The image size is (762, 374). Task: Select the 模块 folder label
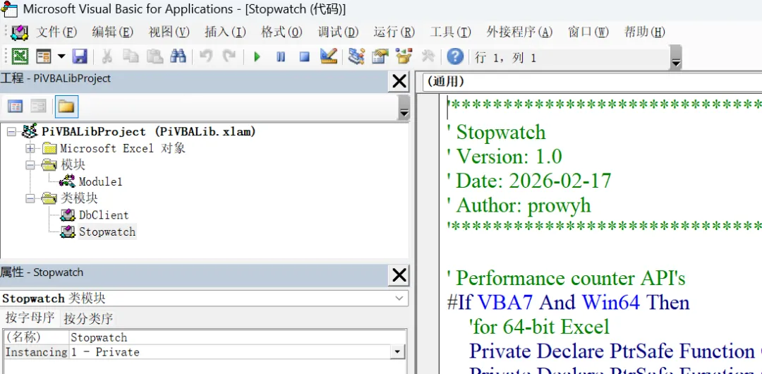click(73, 165)
